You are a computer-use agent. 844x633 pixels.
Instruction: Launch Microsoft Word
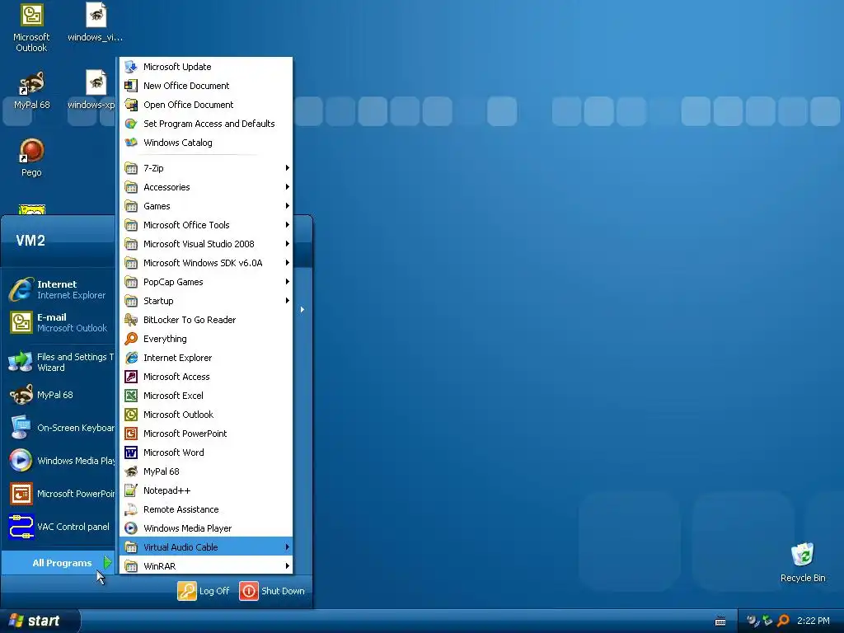205,452
